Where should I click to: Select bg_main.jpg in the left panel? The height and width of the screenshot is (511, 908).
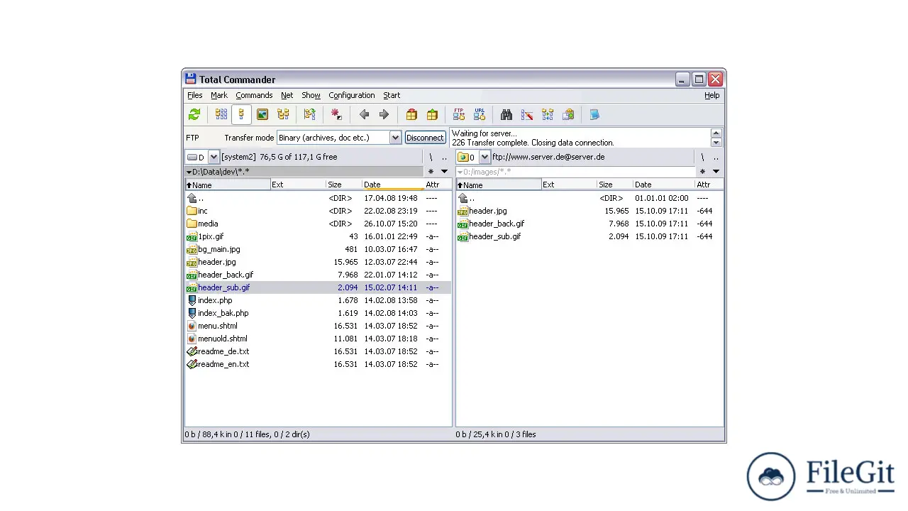[x=317, y=249]
